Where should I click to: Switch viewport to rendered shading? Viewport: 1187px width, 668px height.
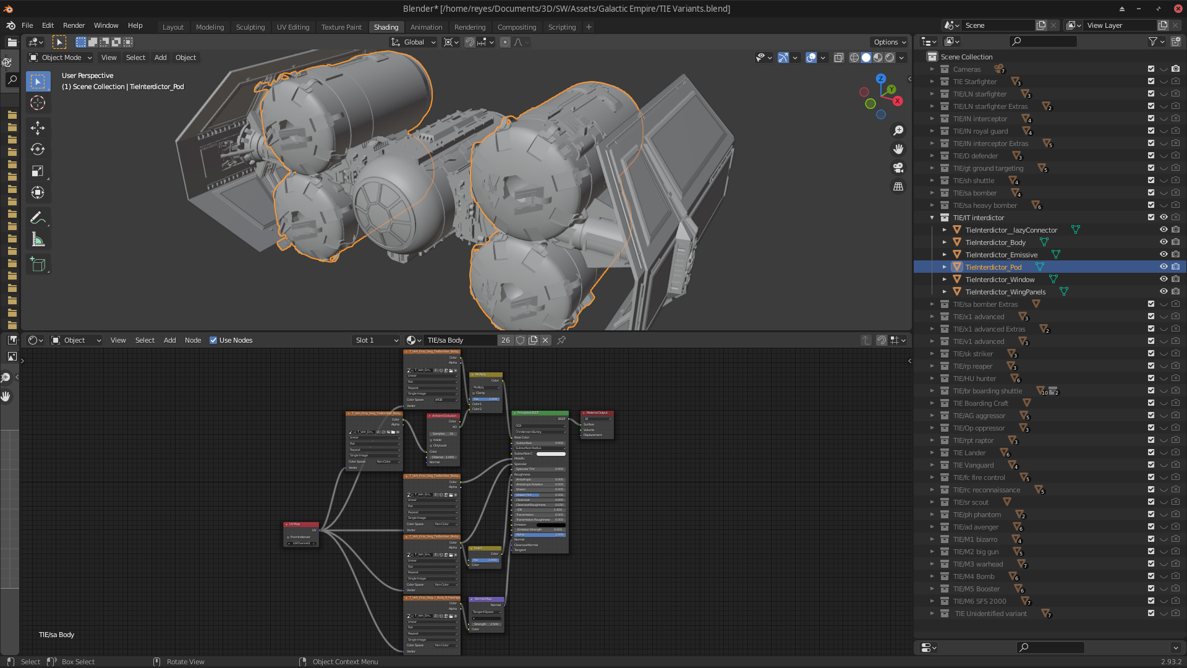coord(890,58)
